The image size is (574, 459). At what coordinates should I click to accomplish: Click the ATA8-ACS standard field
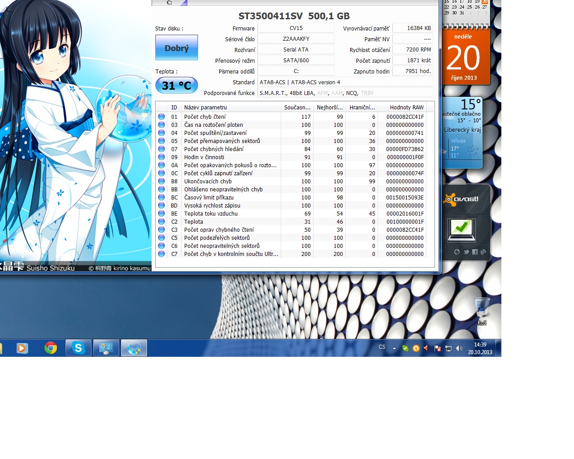tap(345, 82)
